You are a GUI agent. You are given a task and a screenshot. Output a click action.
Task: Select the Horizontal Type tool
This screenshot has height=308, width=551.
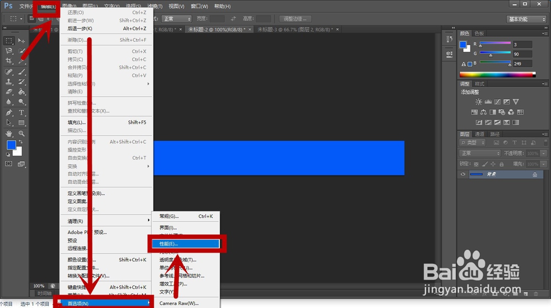(21, 113)
